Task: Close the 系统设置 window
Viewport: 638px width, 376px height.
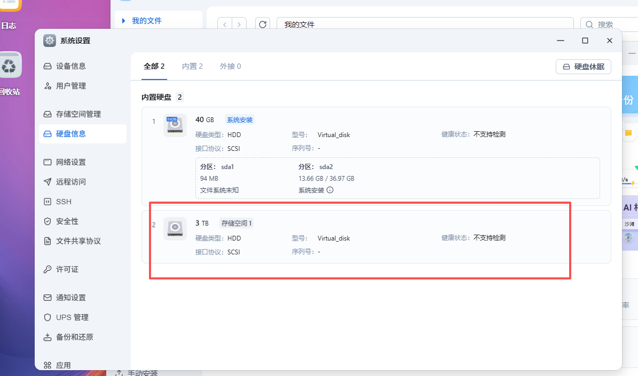Action: pos(610,41)
